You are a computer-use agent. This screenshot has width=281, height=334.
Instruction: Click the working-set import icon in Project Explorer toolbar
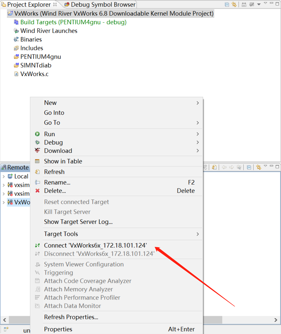(x=244, y=5)
